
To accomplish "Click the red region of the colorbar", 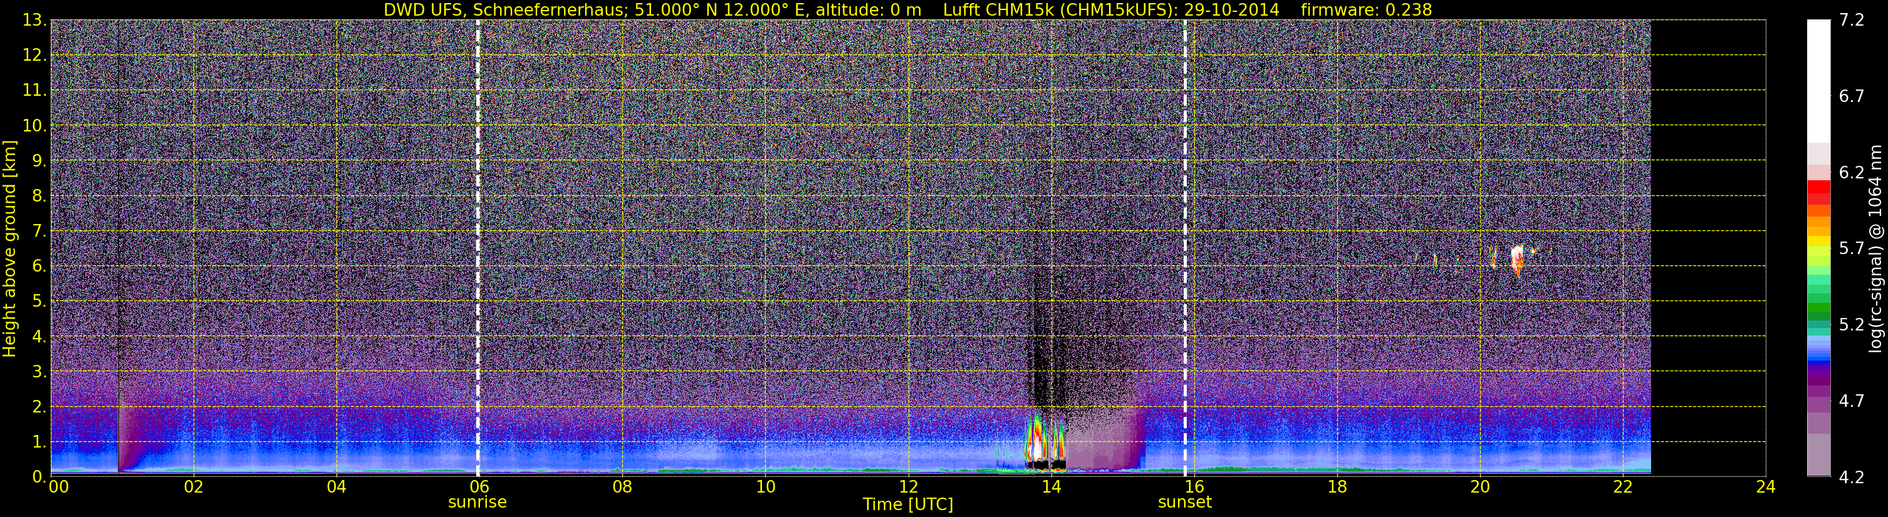I will 1819,192.
